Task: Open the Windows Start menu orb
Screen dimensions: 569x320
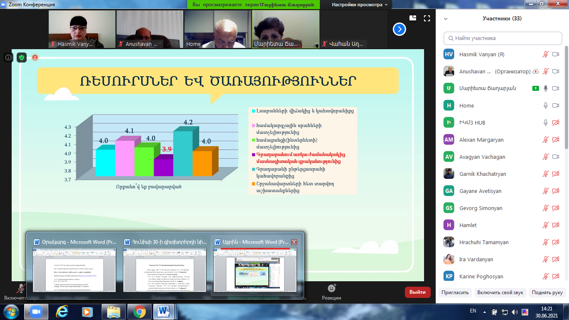Action: tap(11, 312)
